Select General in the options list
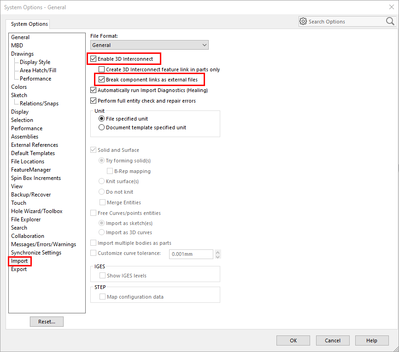The image size is (399, 352). tap(20, 37)
